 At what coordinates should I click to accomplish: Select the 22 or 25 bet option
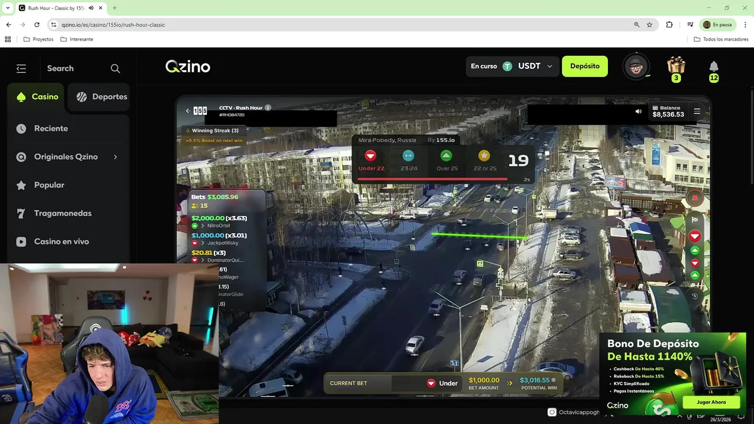[484, 161]
